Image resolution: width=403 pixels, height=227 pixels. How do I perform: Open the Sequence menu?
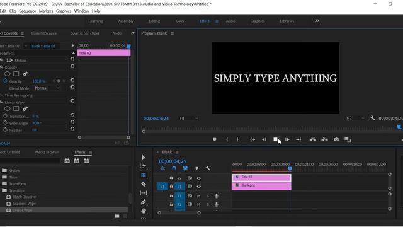[x=28, y=11]
